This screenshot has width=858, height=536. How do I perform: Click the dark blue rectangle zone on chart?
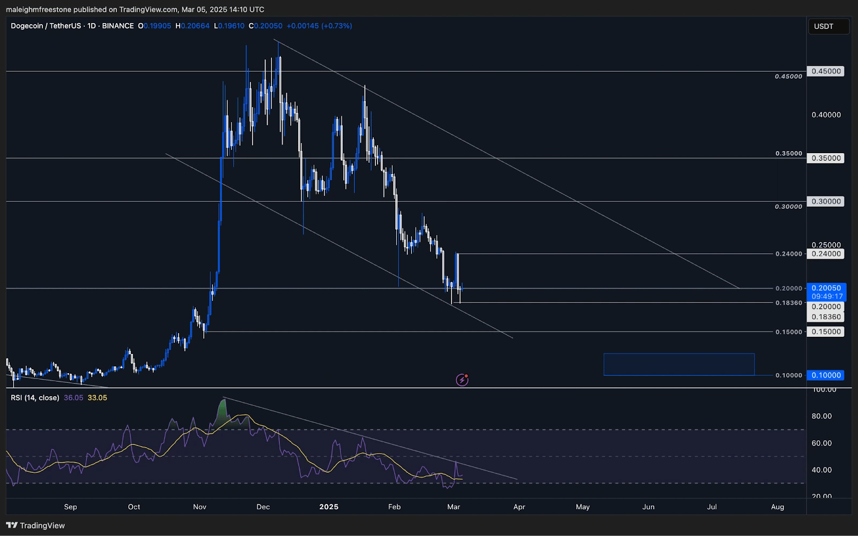tap(678, 364)
